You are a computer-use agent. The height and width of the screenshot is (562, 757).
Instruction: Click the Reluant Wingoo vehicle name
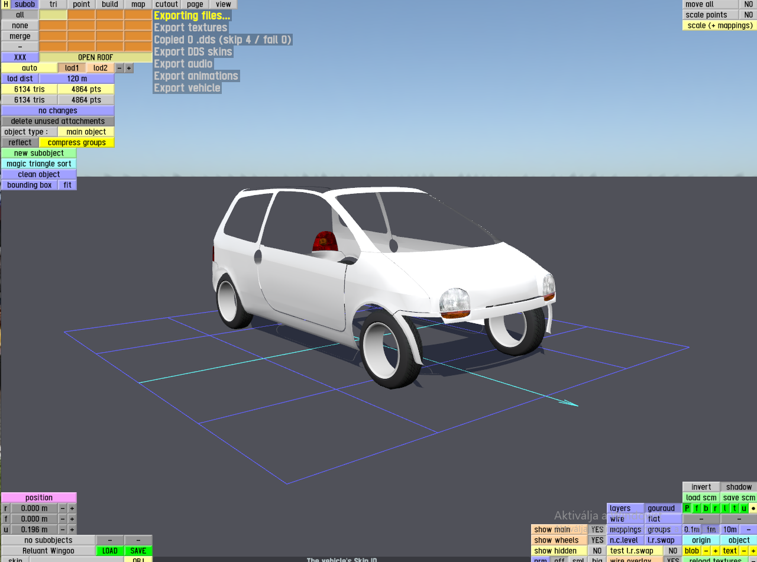48,551
